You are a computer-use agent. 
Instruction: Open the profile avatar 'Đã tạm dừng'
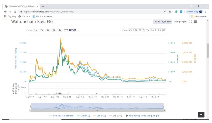click(195, 12)
